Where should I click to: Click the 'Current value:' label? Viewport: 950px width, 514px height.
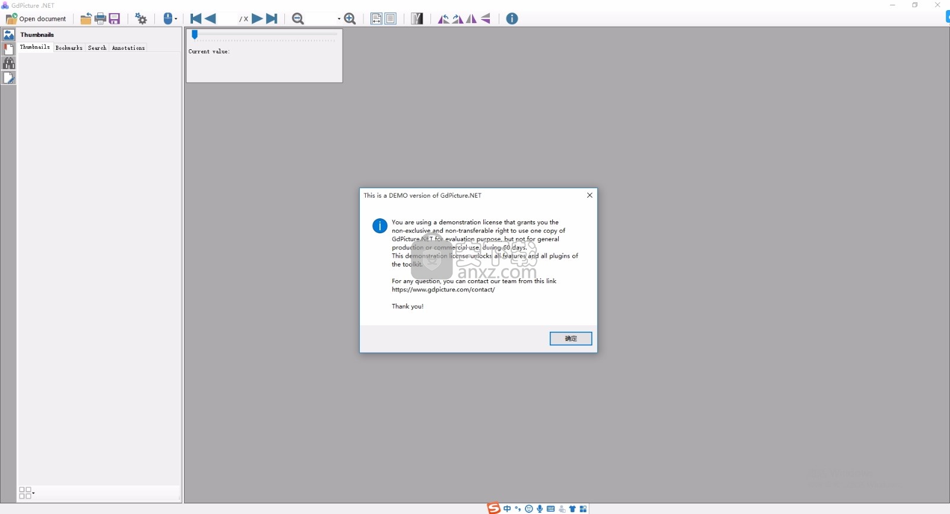click(209, 52)
